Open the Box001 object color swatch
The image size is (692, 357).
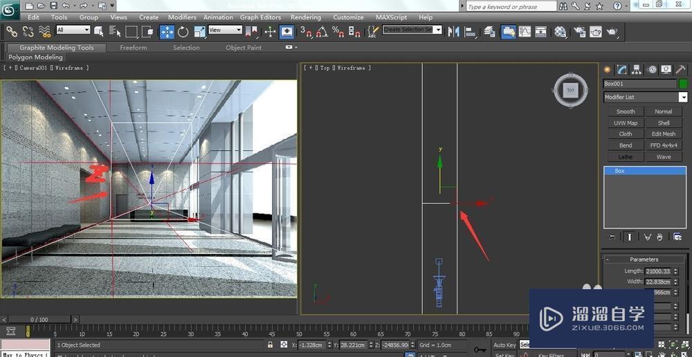pos(683,84)
